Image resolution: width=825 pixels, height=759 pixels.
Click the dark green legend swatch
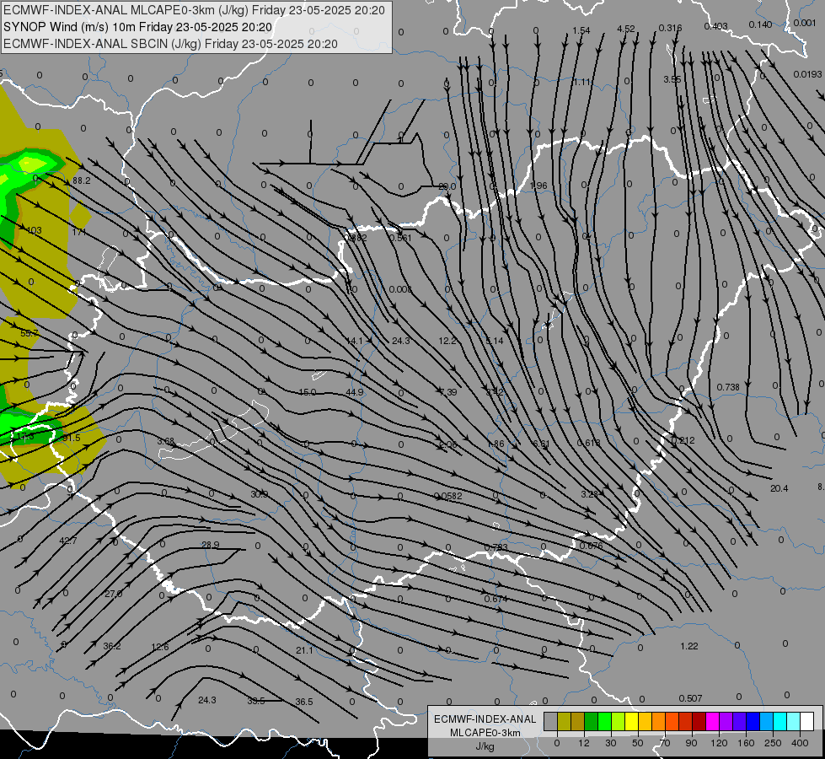pyautogui.click(x=592, y=721)
